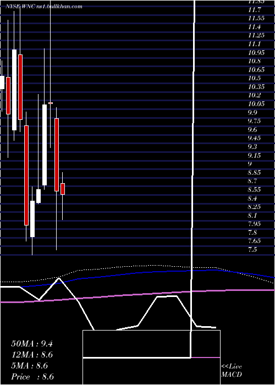Select the 11.1 axis value

tap(254, 44)
